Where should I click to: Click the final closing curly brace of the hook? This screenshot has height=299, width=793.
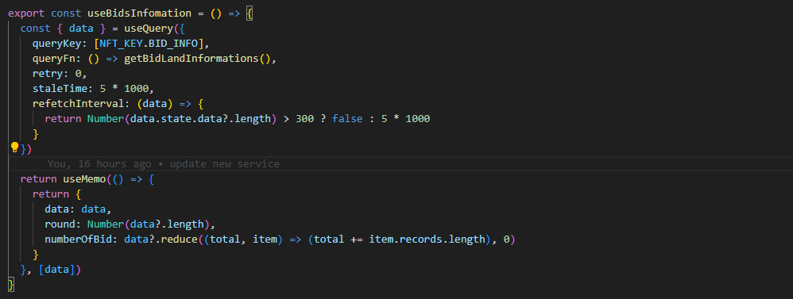(x=11, y=285)
